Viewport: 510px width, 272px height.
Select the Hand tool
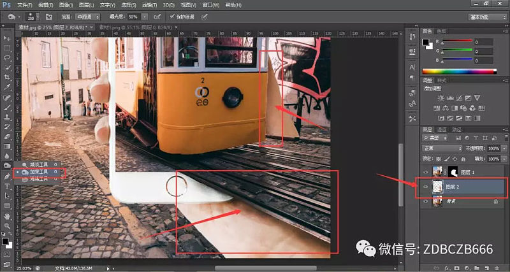click(x=6, y=216)
